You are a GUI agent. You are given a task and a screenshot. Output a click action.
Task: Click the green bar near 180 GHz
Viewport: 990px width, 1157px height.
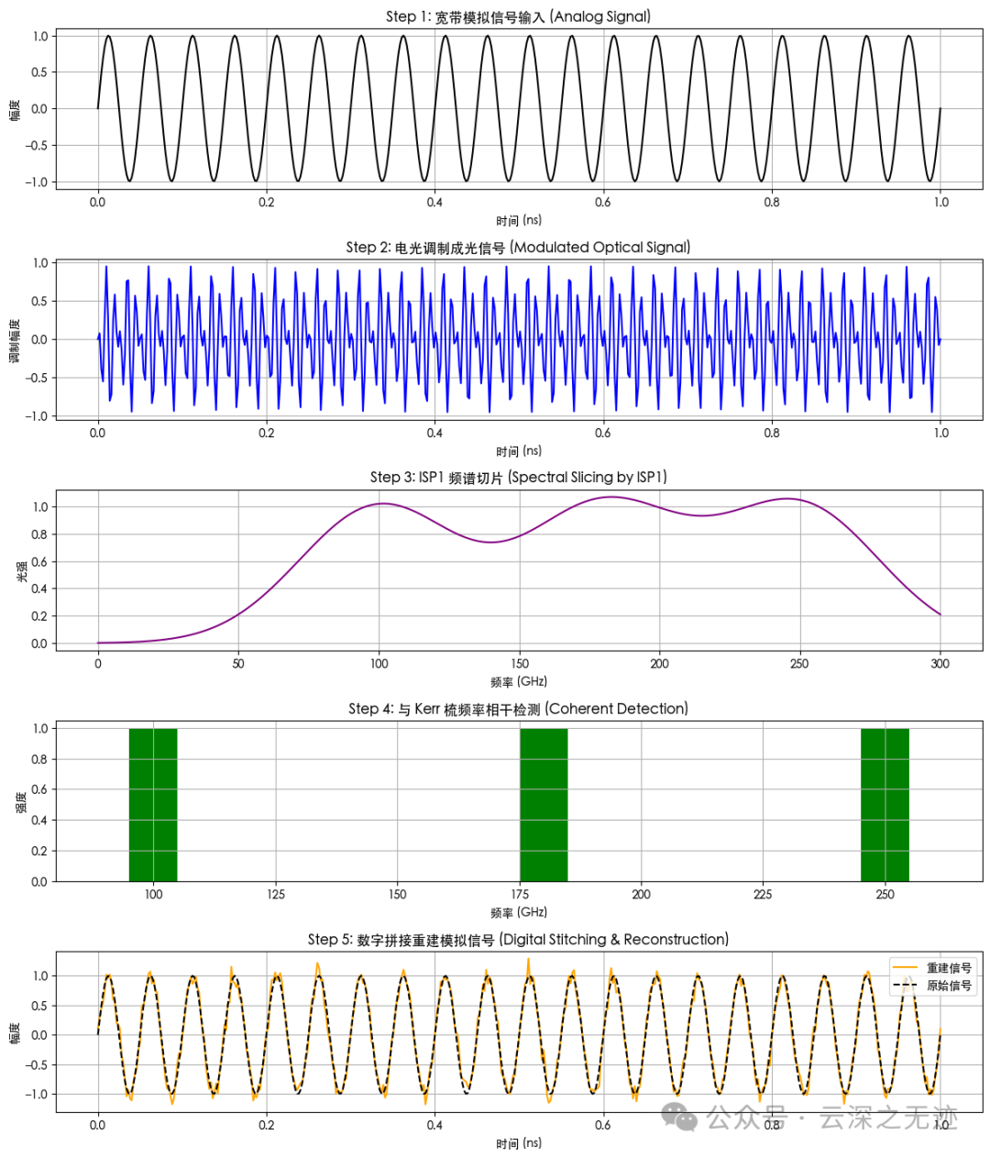pos(544,805)
